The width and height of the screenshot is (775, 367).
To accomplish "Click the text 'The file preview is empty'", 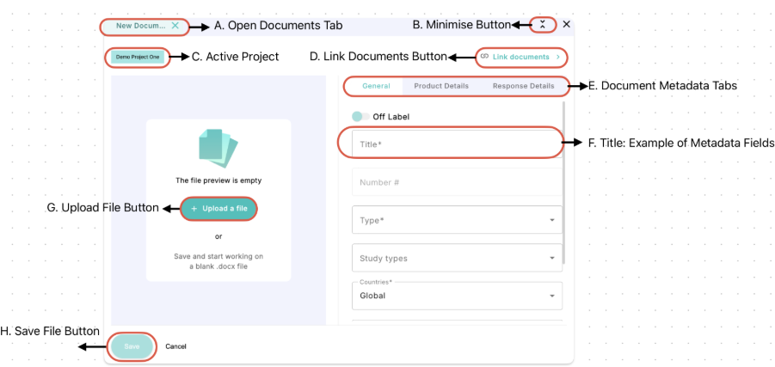I will click(x=218, y=180).
